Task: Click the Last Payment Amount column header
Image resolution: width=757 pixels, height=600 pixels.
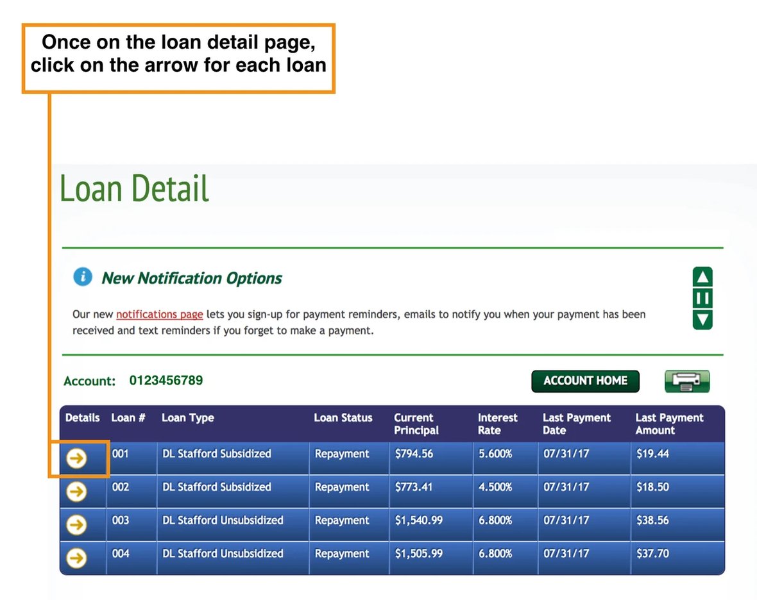Action: [x=670, y=424]
